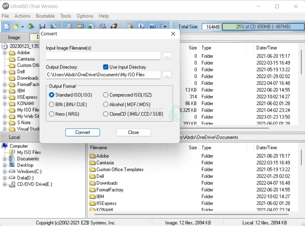Image resolution: width=305 pixels, height=226 pixels.
Task: Click the Help question mark icon
Action: (152, 27)
